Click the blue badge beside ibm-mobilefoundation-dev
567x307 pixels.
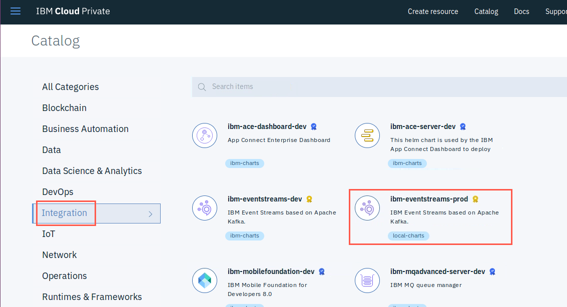click(x=322, y=271)
